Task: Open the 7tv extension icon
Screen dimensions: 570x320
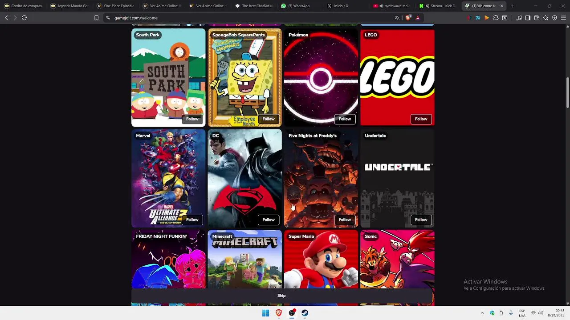Action: point(478,18)
